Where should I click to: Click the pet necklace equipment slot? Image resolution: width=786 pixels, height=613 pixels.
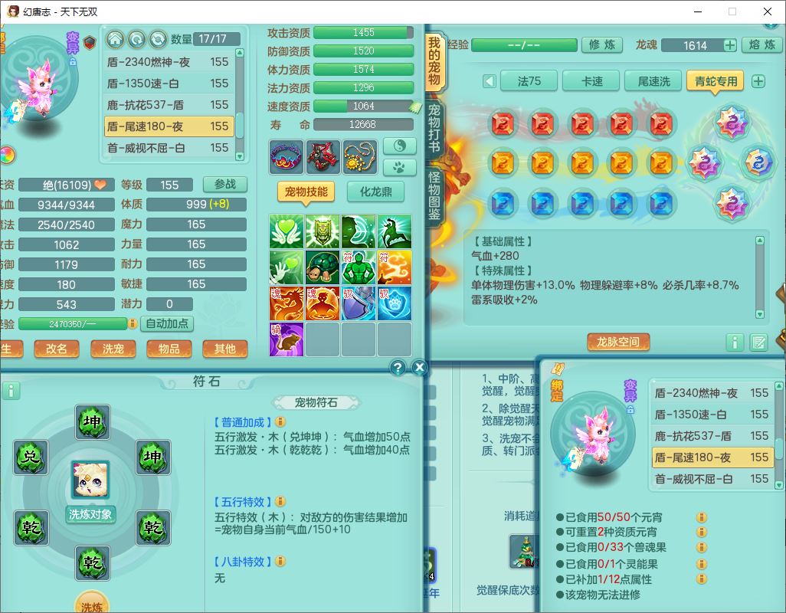click(x=360, y=157)
